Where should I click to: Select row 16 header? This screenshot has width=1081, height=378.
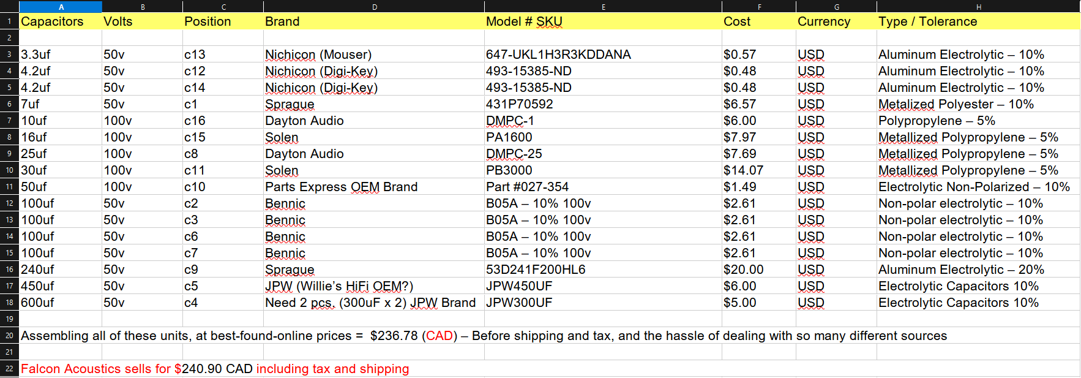[x=9, y=270]
